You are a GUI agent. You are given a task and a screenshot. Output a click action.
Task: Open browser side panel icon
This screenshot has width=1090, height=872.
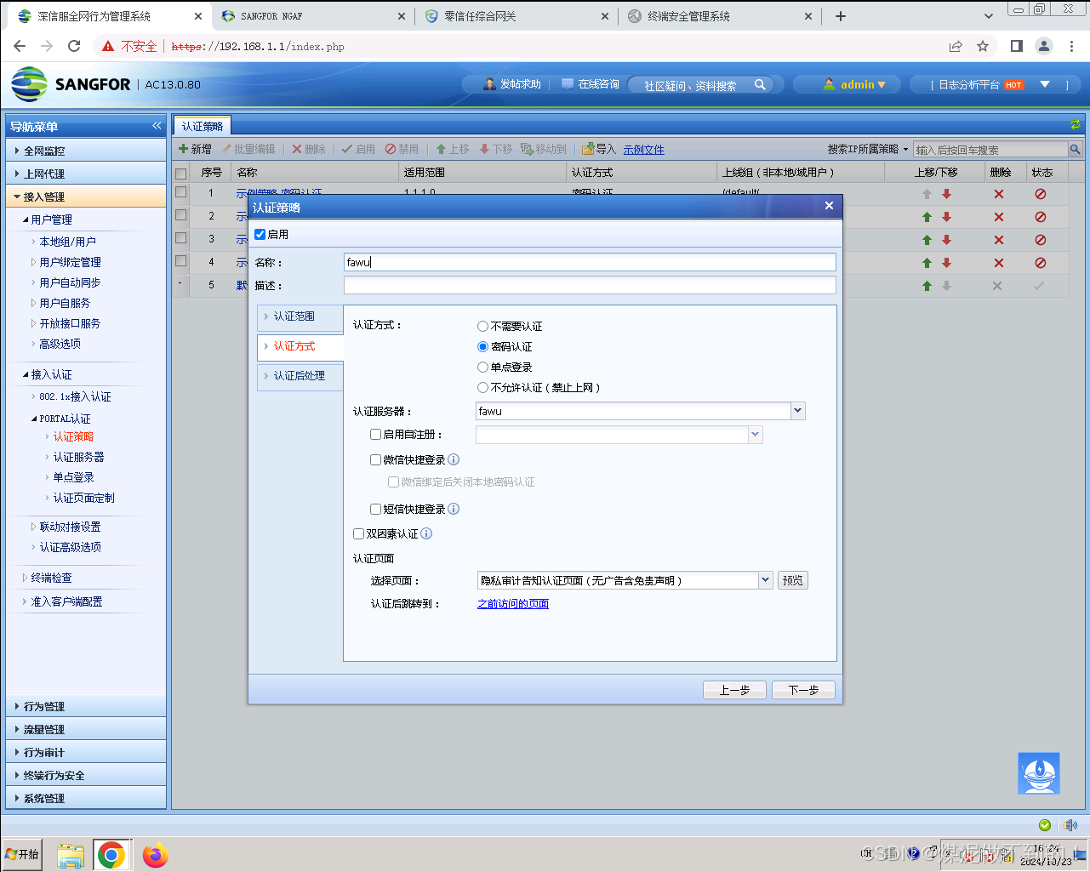pyautogui.click(x=1016, y=46)
